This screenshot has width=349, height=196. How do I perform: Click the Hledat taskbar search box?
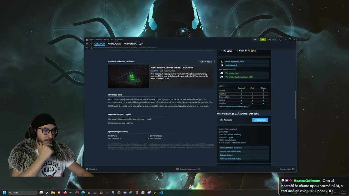pos(23,193)
